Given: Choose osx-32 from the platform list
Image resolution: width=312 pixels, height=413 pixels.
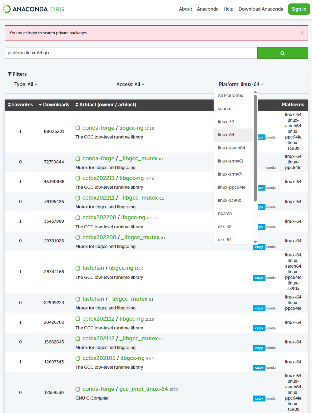Looking at the screenshot, I should tap(233, 226).
